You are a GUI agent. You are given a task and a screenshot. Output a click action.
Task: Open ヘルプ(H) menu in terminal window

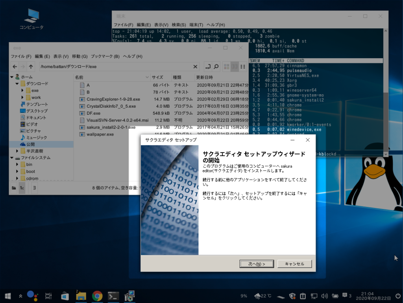[216, 25]
